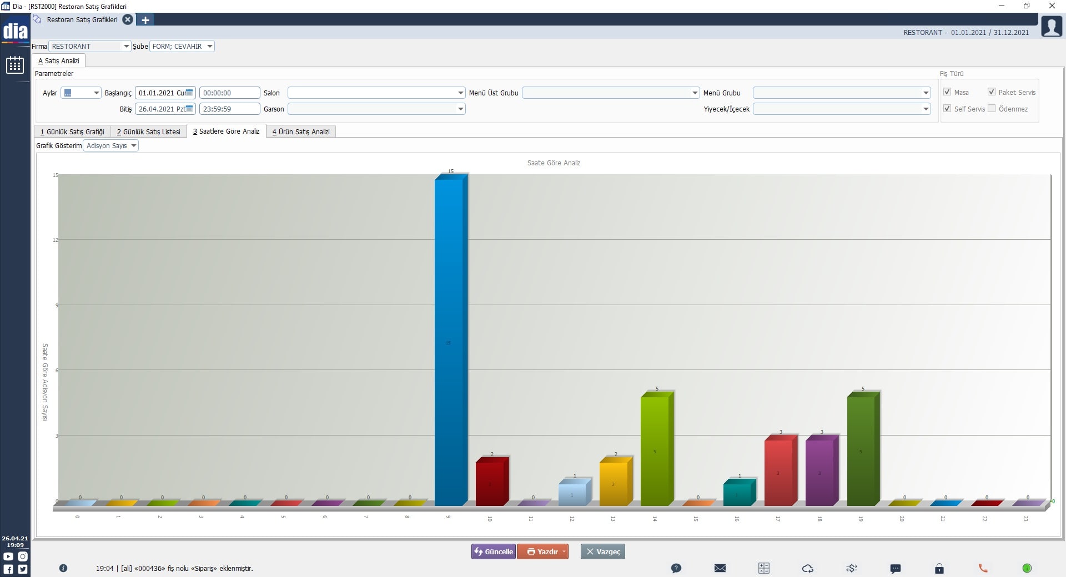Click the light green bar for hour 14
This screenshot has height=577, width=1066.
[657, 449]
